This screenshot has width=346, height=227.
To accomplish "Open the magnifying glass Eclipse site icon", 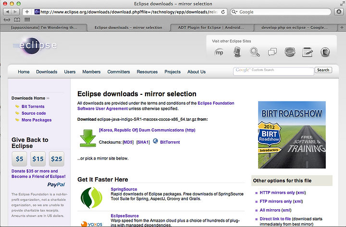I will (255, 52).
